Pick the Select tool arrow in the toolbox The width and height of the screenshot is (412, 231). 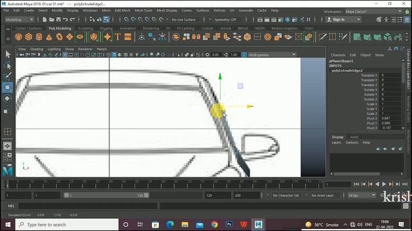click(7, 54)
